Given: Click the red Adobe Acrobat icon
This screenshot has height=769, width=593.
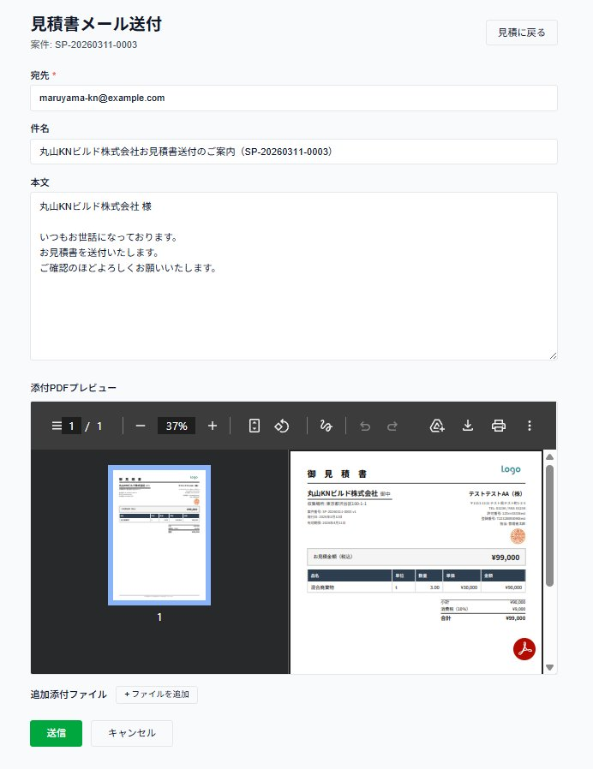Looking at the screenshot, I should coord(524,649).
